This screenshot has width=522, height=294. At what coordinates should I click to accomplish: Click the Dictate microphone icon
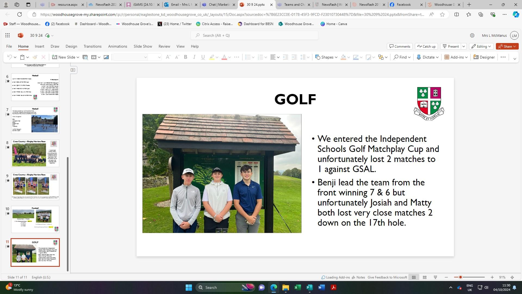click(x=419, y=57)
